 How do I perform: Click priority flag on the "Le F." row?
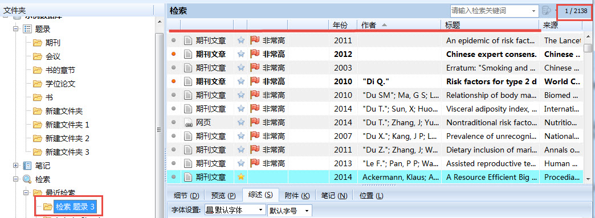[x=254, y=163]
